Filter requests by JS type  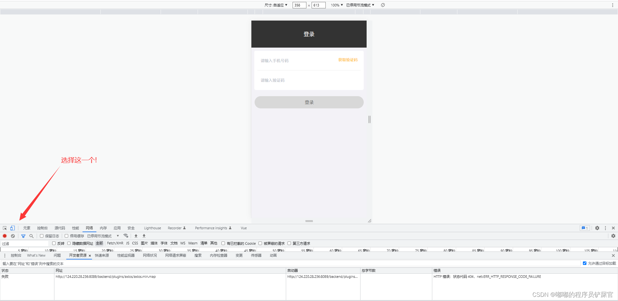point(128,243)
